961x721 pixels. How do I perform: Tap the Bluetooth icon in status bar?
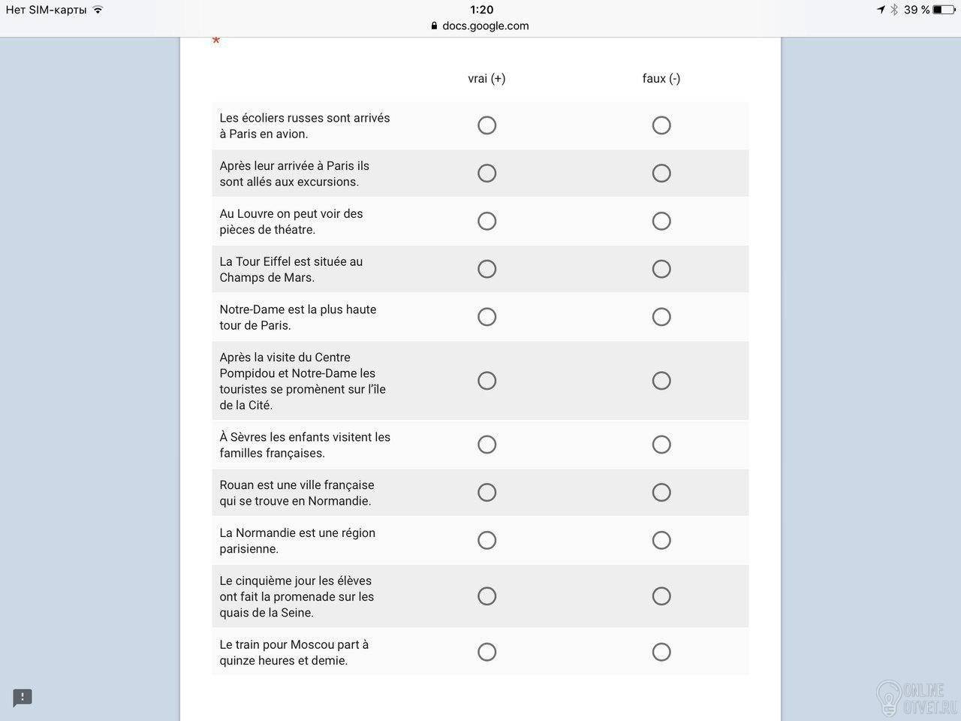(894, 10)
